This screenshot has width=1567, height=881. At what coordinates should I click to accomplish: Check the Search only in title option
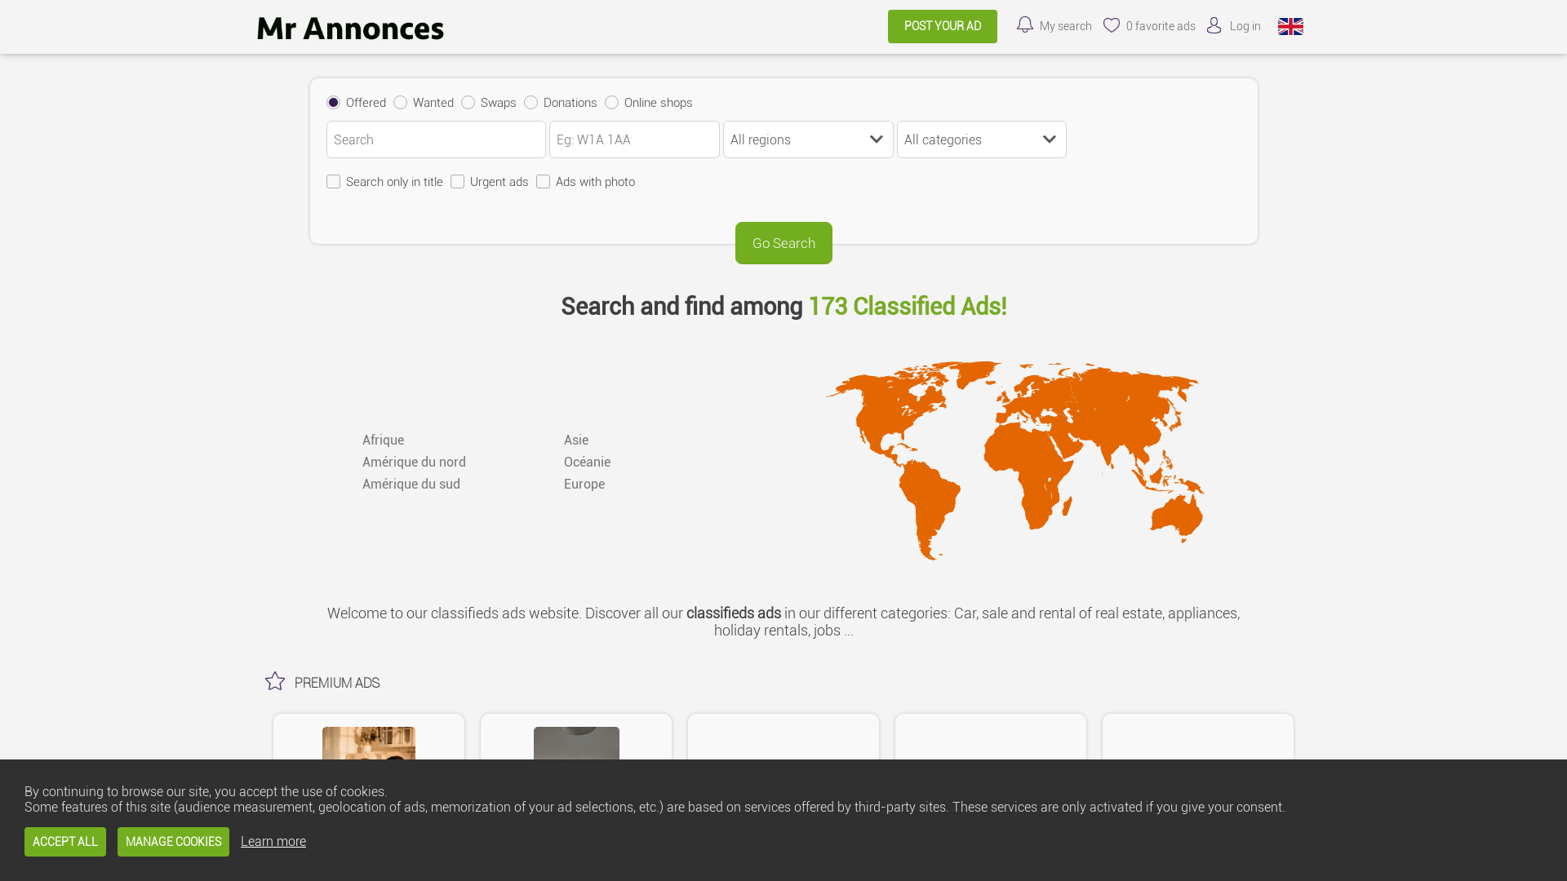click(x=333, y=181)
